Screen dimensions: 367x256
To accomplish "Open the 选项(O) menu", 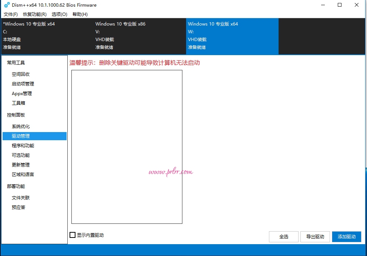I will [x=59, y=14].
